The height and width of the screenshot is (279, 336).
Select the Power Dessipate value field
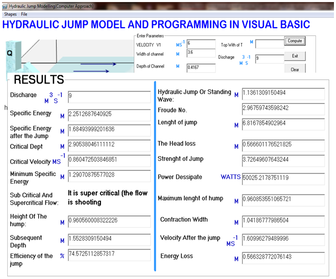point(283,177)
